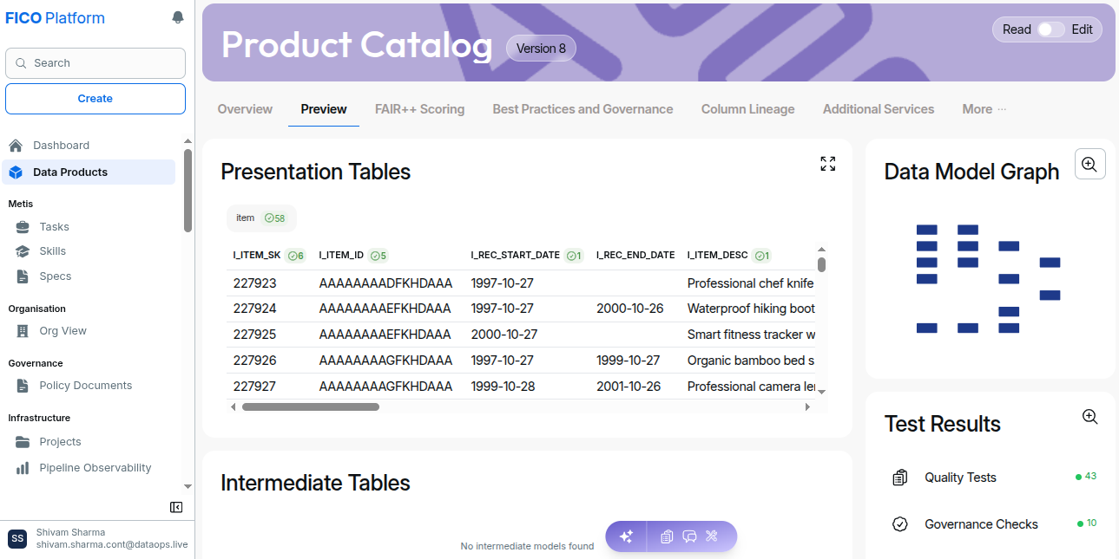Click table scroll-right arrow
Image resolution: width=1119 pixels, height=559 pixels.
(x=808, y=406)
